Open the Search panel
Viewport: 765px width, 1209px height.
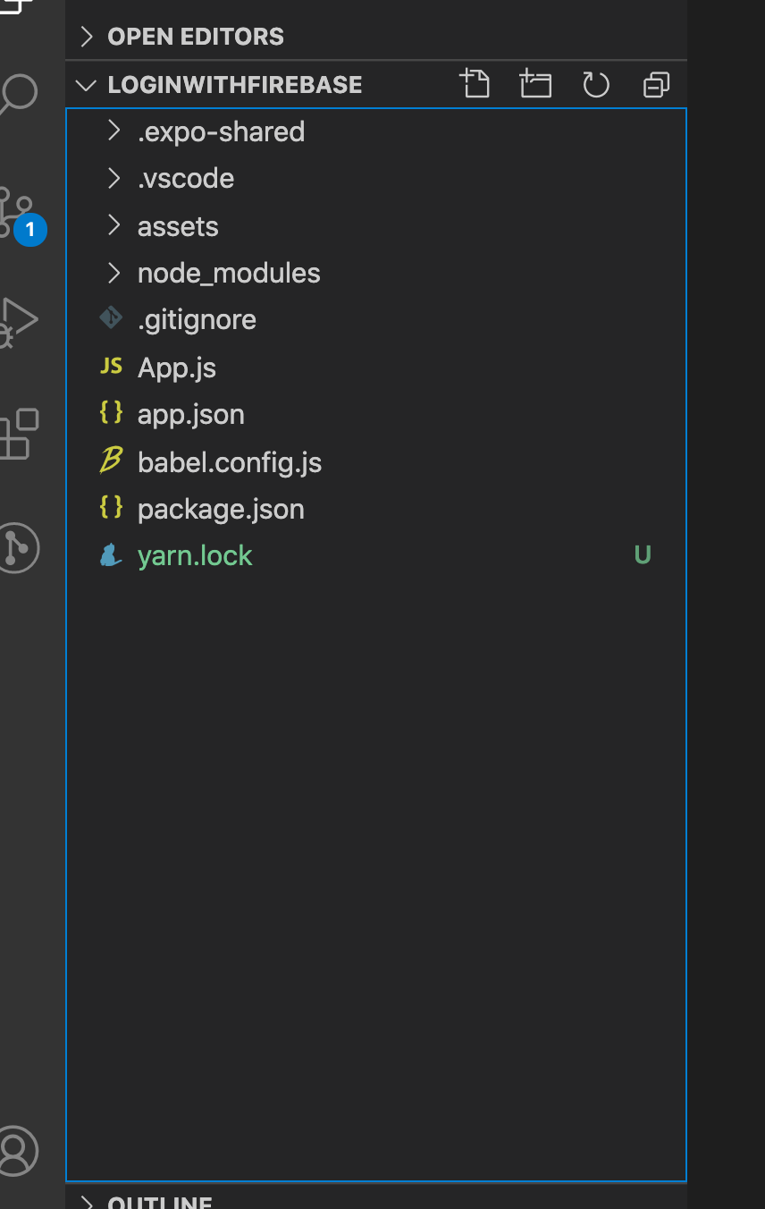click(x=19, y=93)
